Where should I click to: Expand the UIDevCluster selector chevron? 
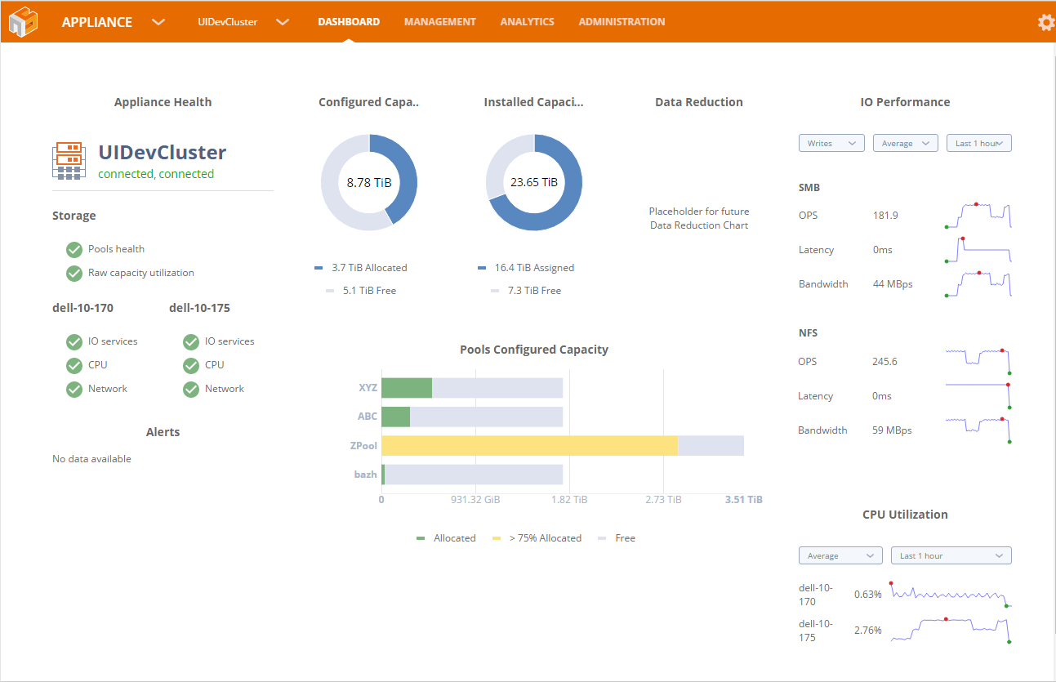pyautogui.click(x=283, y=22)
